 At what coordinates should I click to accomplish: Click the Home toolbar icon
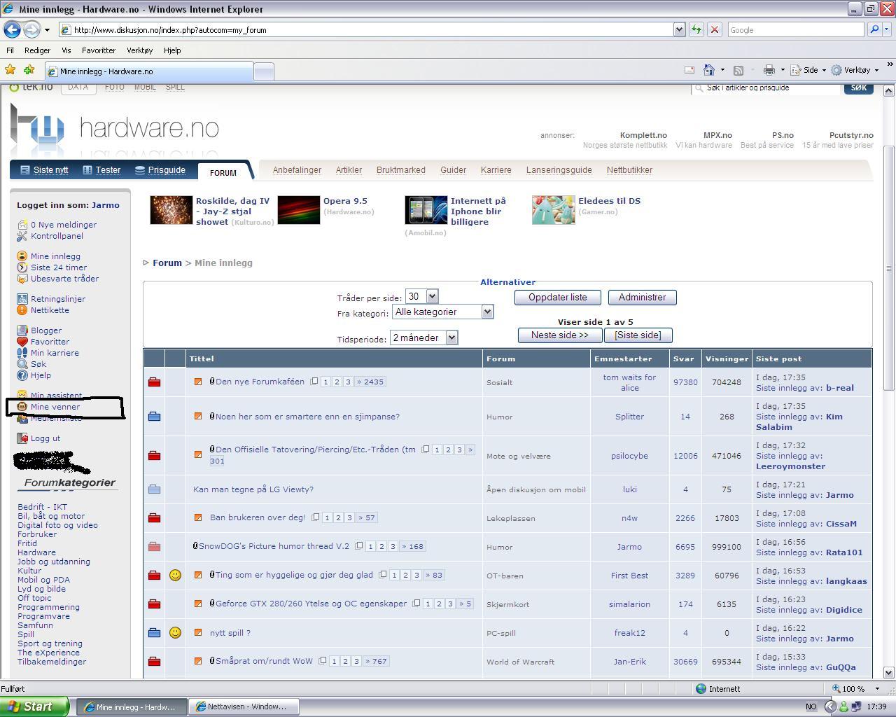point(709,70)
